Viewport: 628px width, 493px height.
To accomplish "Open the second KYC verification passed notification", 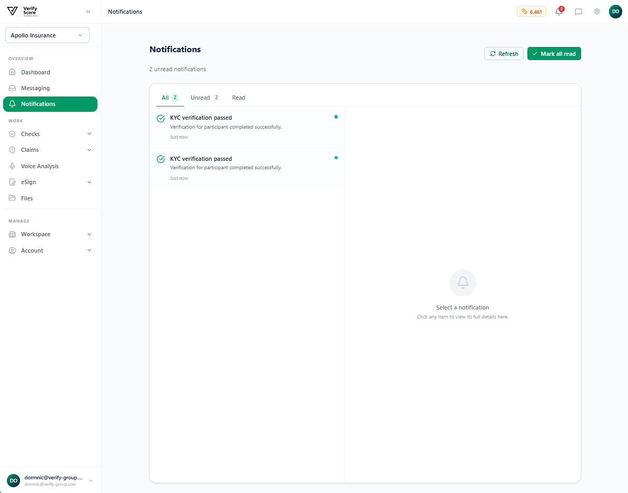I will coord(247,168).
